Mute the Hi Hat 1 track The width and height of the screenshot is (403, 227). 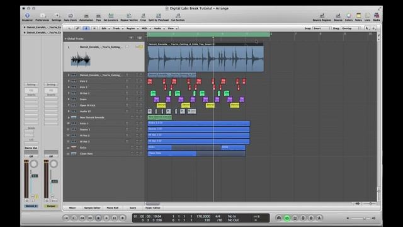[137, 93]
